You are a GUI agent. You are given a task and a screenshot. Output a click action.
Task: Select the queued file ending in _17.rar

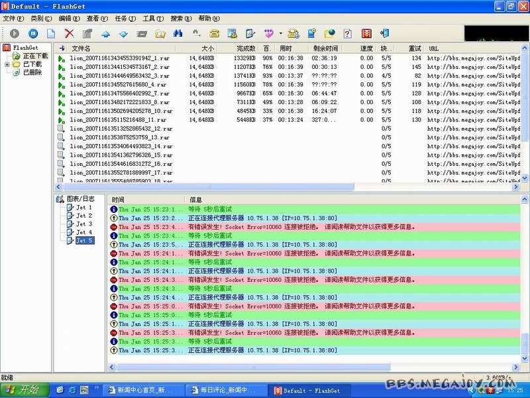click(289, 172)
